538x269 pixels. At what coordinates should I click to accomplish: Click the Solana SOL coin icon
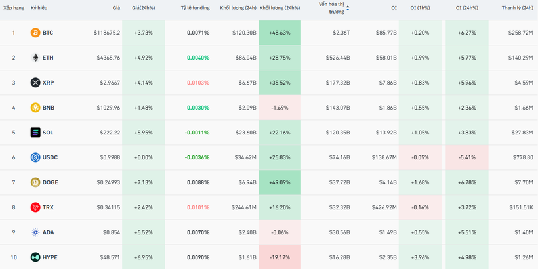coord(35,133)
